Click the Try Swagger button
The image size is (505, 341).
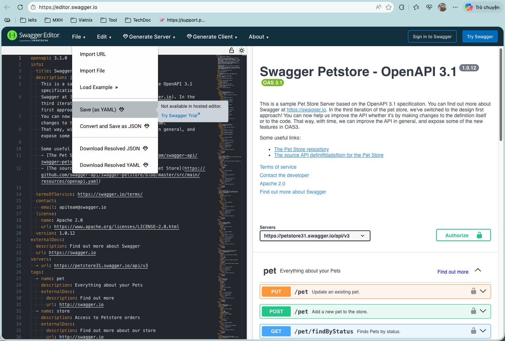(x=480, y=36)
